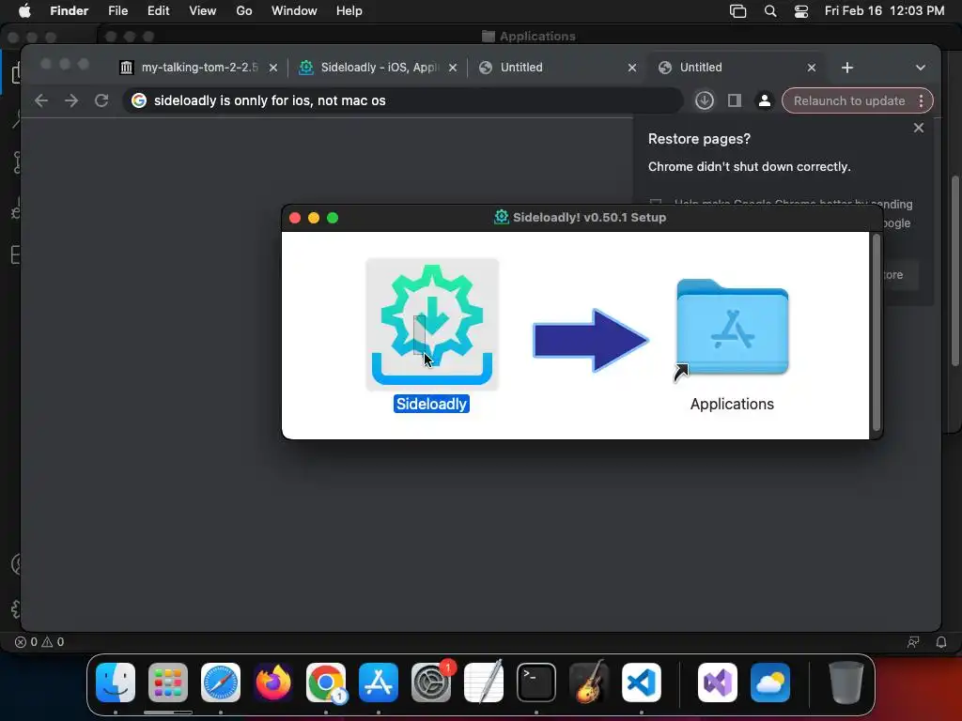
Task: Open Trash from the Dock
Action: 846,683
